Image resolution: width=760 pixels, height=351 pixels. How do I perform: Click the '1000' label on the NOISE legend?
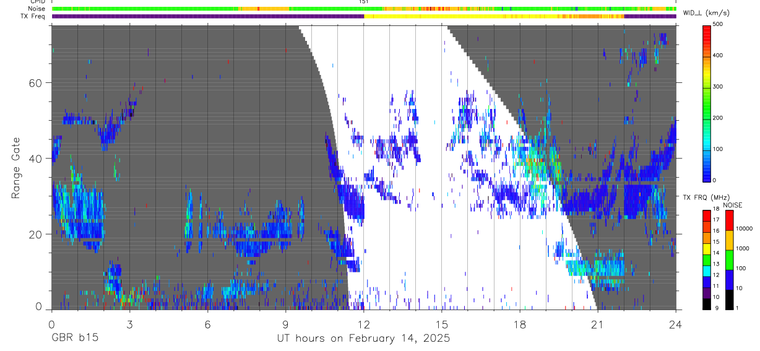(743, 248)
